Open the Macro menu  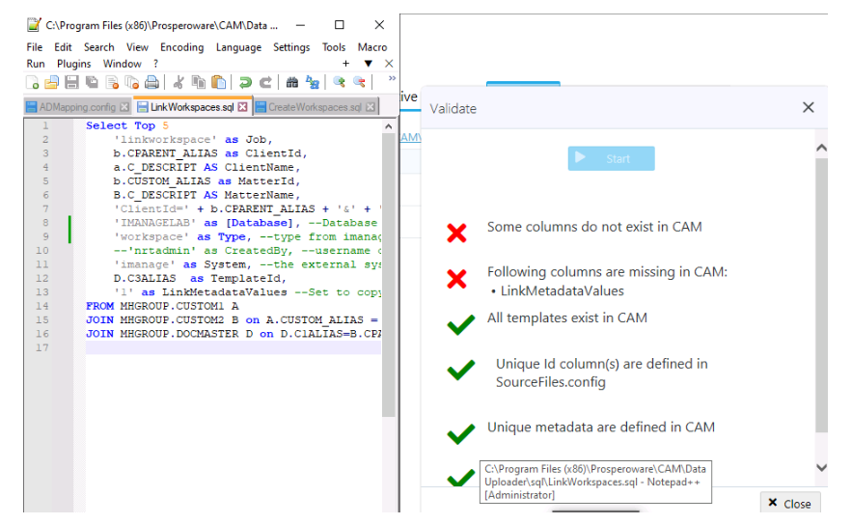coord(372,47)
